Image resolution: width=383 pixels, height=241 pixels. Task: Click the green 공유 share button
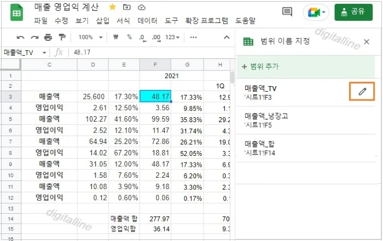(x=353, y=12)
